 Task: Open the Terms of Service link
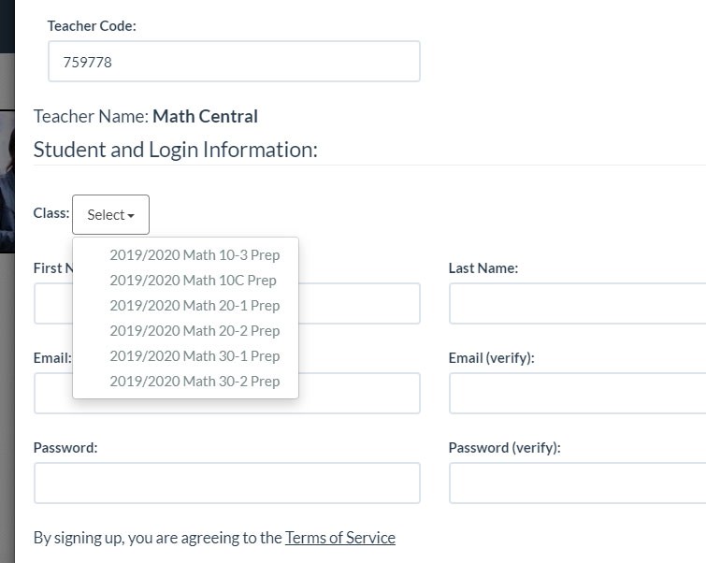pyautogui.click(x=340, y=538)
